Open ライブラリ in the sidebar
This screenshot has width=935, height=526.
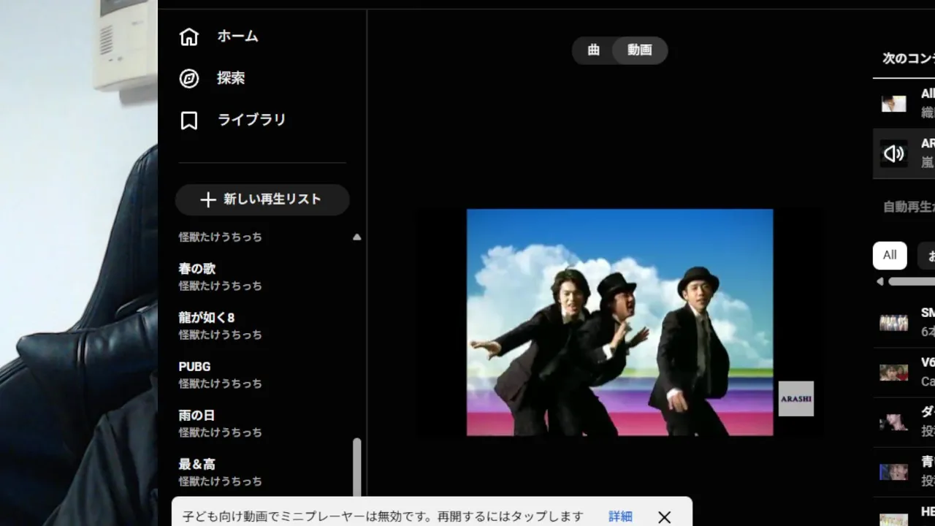(251, 119)
